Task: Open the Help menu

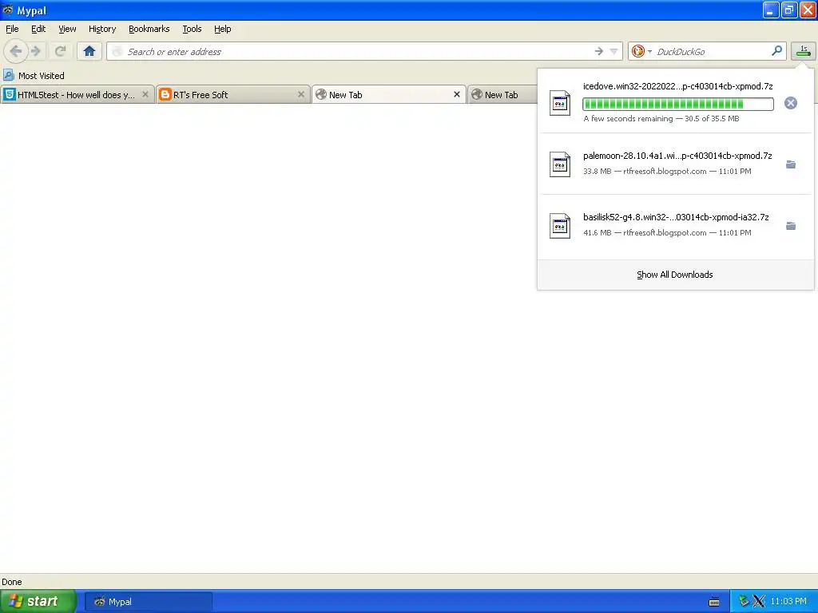Action: (222, 29)
